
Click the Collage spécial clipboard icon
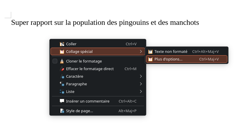coord(62,52)
